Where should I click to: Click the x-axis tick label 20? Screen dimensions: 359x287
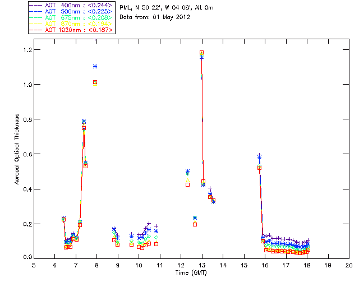(x=349, y=265)
